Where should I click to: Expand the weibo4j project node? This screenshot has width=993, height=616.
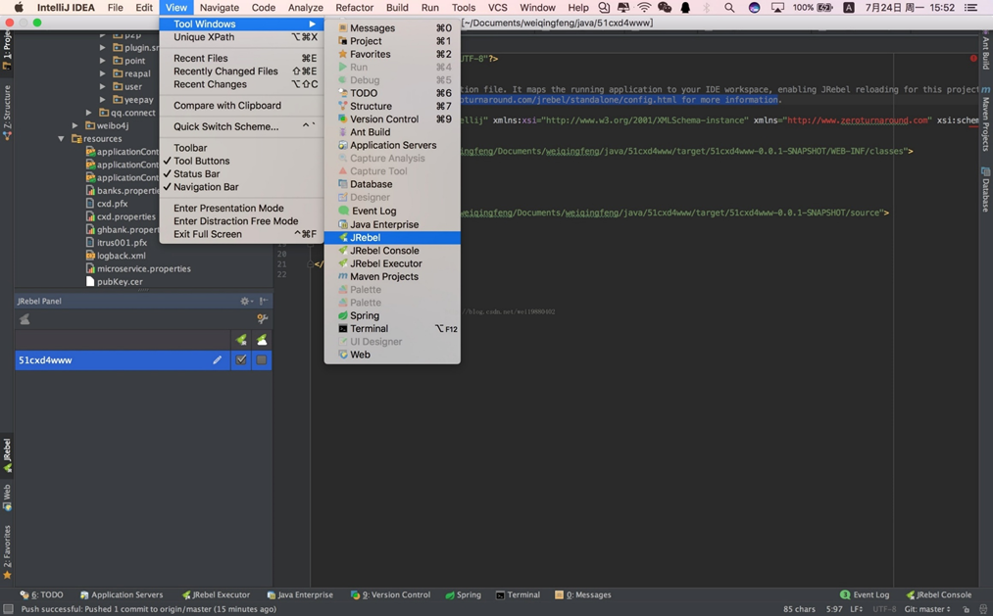pos(74,125)
